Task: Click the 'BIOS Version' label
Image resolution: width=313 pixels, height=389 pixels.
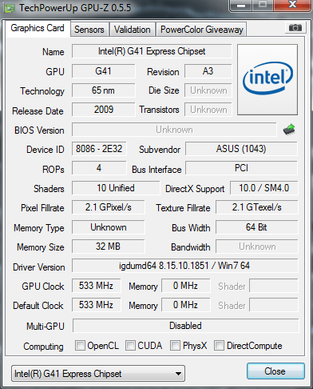Action: point(39,130)
